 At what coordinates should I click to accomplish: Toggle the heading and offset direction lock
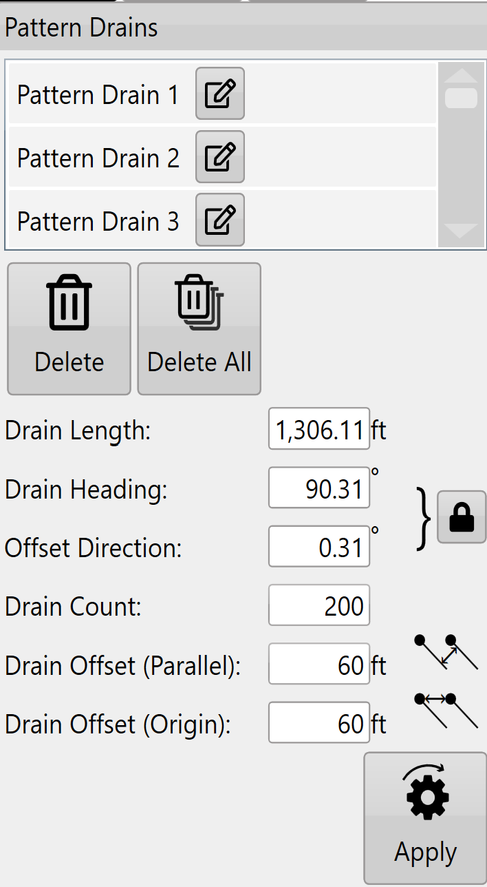462,517
